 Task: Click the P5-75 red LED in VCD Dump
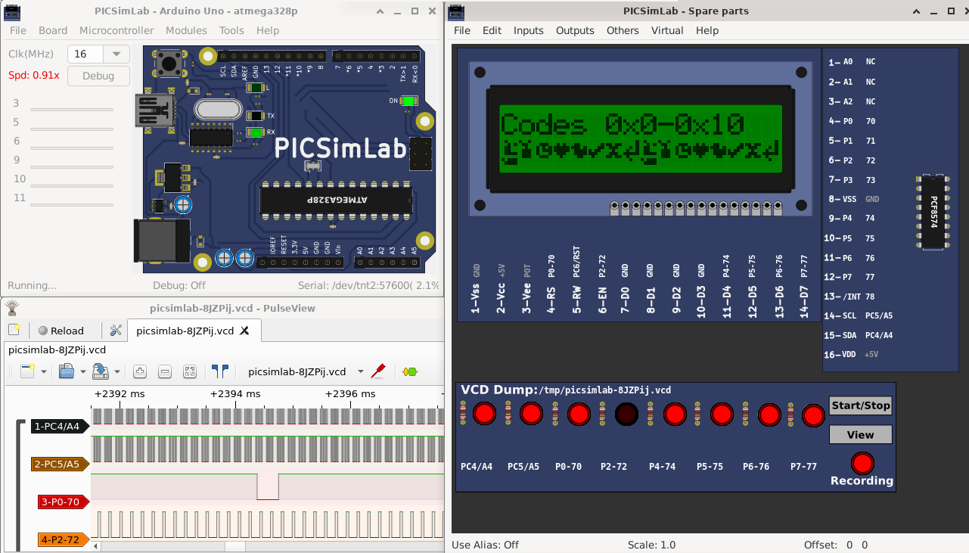pyautogui.click(x=722, y=414)
